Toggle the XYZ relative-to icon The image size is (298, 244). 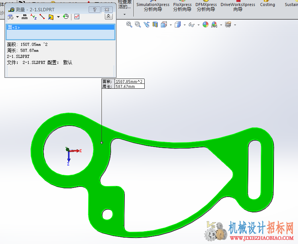(x=33, y=17)
